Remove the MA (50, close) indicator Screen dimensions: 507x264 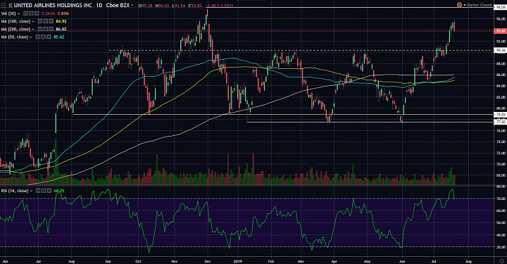49,37
